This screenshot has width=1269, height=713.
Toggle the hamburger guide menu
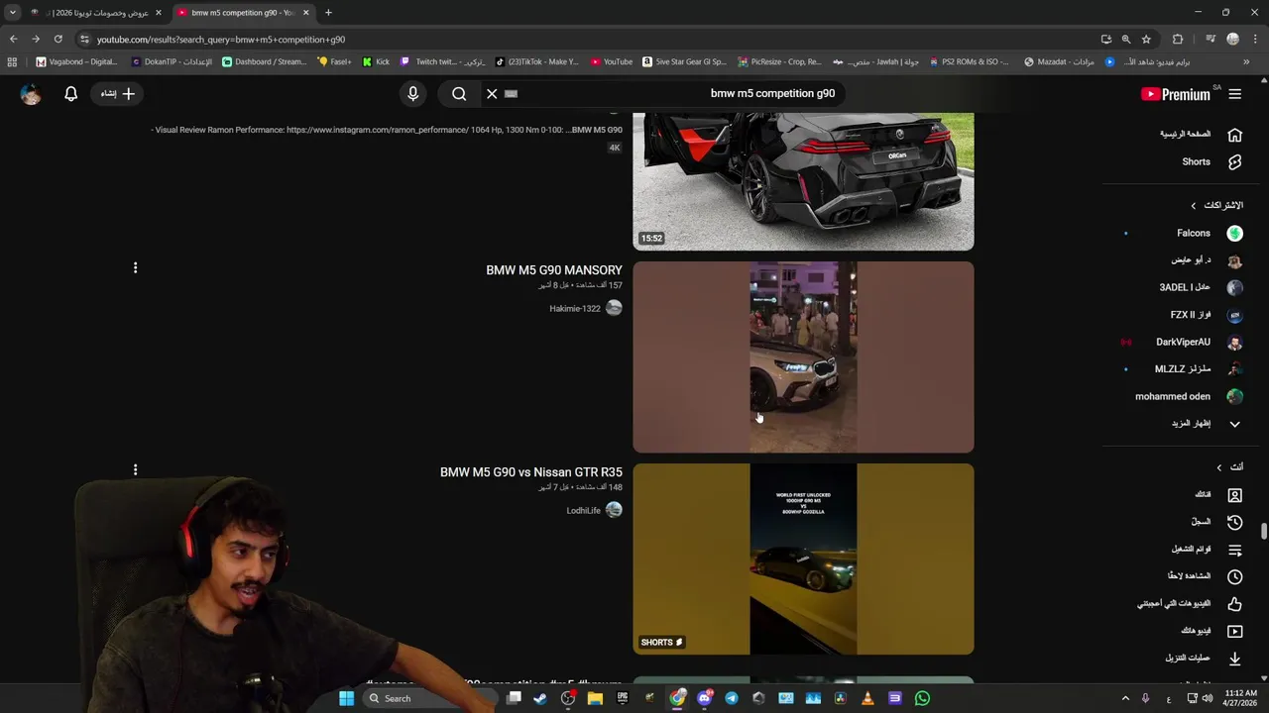(1235, 94)
